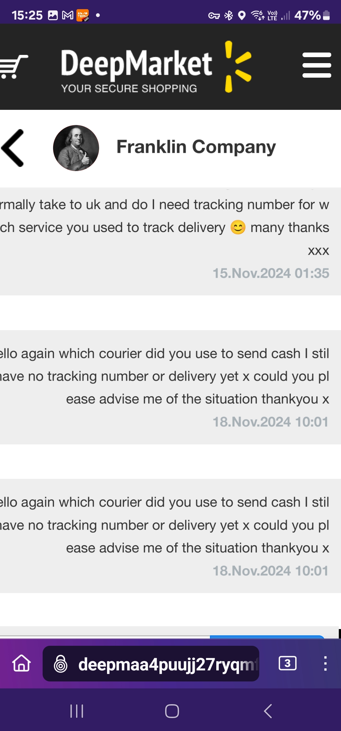Tap the blue send button
Screen dimensions: 341x731
(267, 637)
